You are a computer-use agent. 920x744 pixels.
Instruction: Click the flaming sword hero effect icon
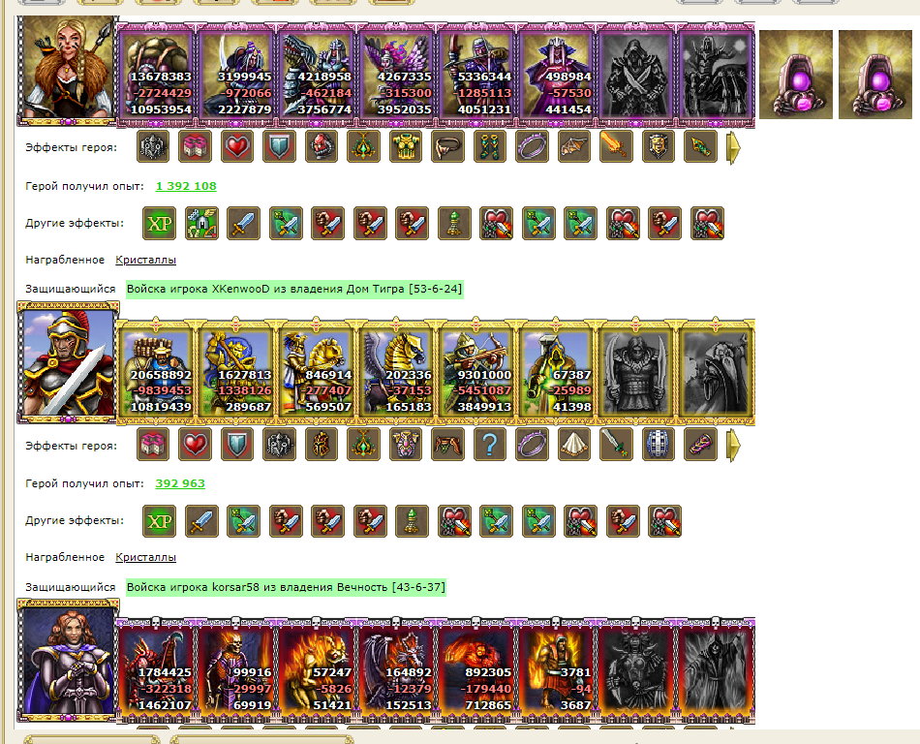click(x=616, y=146)
